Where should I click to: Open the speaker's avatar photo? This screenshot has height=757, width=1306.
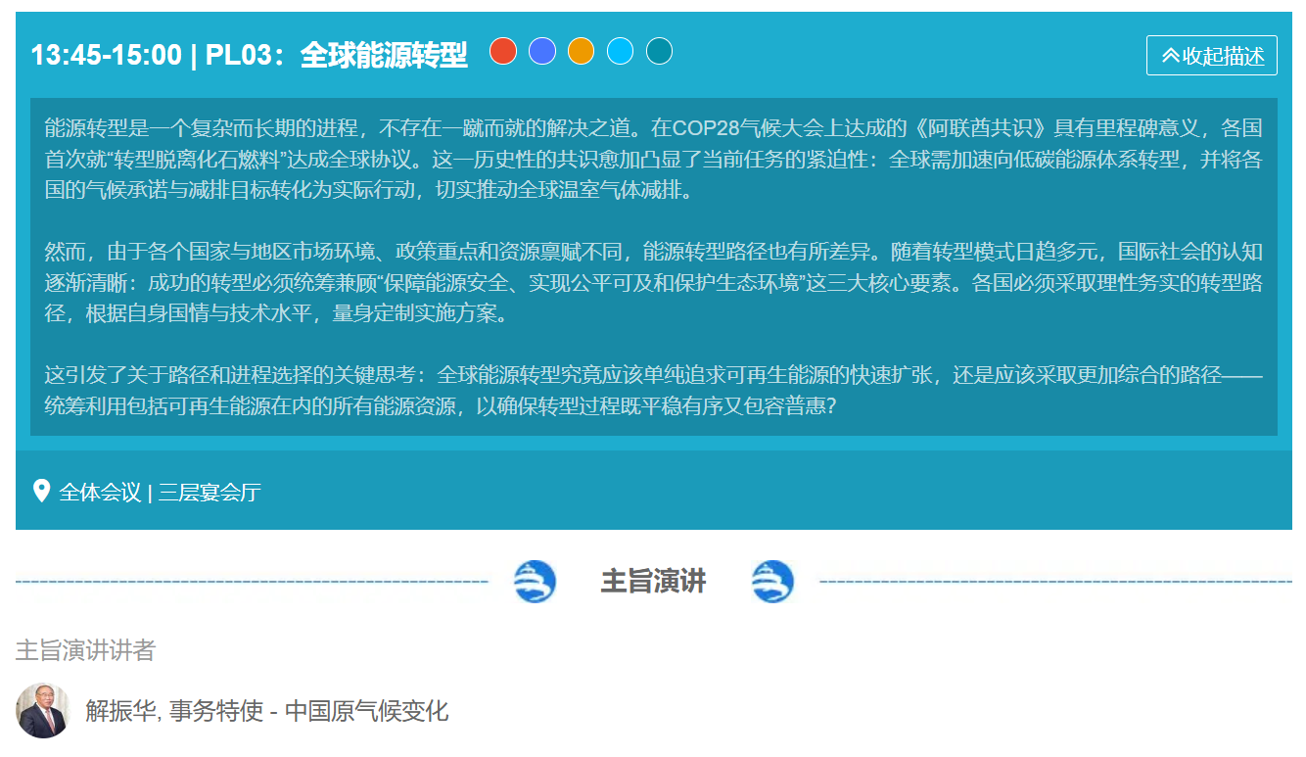(43, 710)
